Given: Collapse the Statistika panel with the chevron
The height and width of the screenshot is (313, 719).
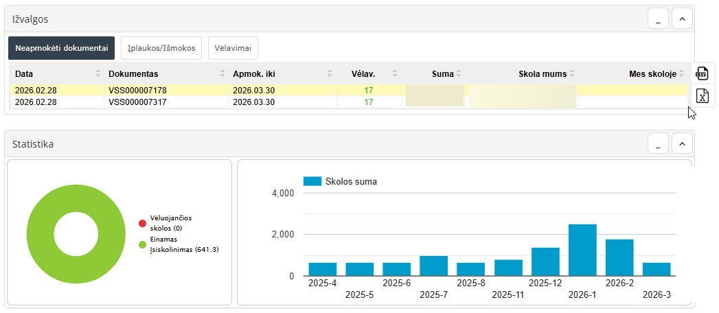Looking at the screenshot, I should (682, 143).
